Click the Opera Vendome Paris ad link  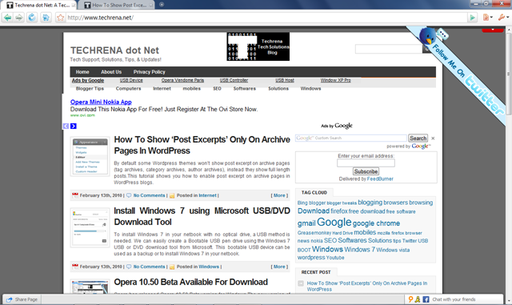pos(182,80)
